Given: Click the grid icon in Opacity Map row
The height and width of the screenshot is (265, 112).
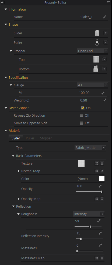Looking at the screenshot, I should click(x=97, y=199).
